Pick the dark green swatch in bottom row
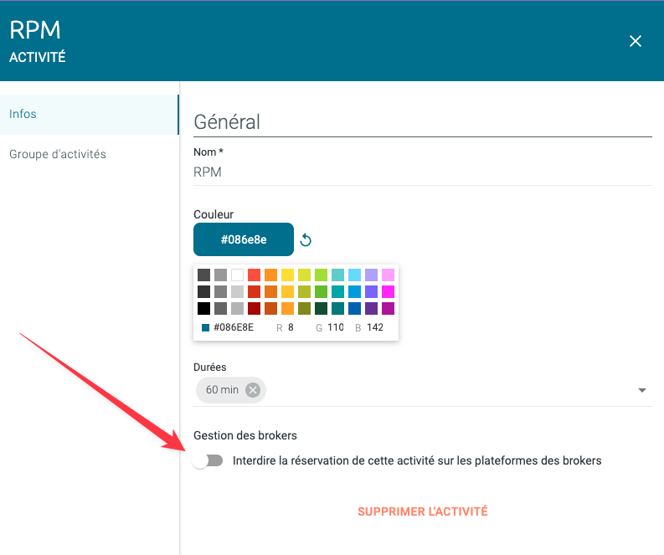664x555 pixels. click(x=321, y=308)
